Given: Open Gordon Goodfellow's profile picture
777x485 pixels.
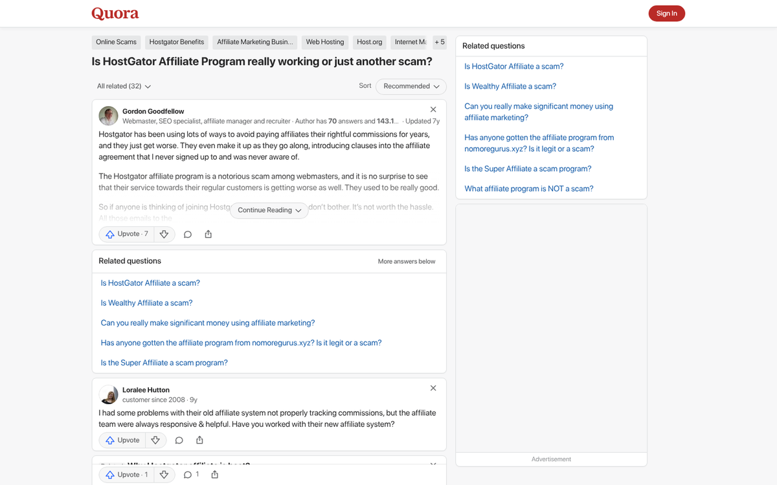Looking at the screenshot, I should [x=108, y=116].
